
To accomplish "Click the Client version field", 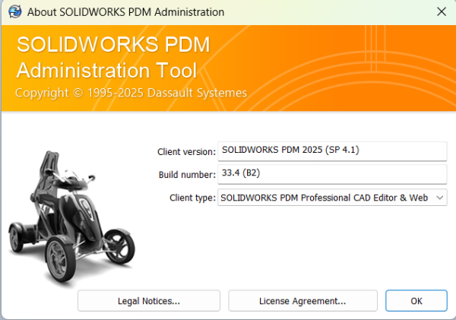I will pyautogui.click(x=332, y=151).
